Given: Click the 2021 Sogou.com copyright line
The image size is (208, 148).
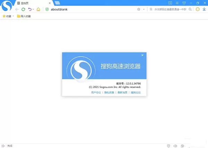Looking at the screenshot, I should (x=115, y=87).
